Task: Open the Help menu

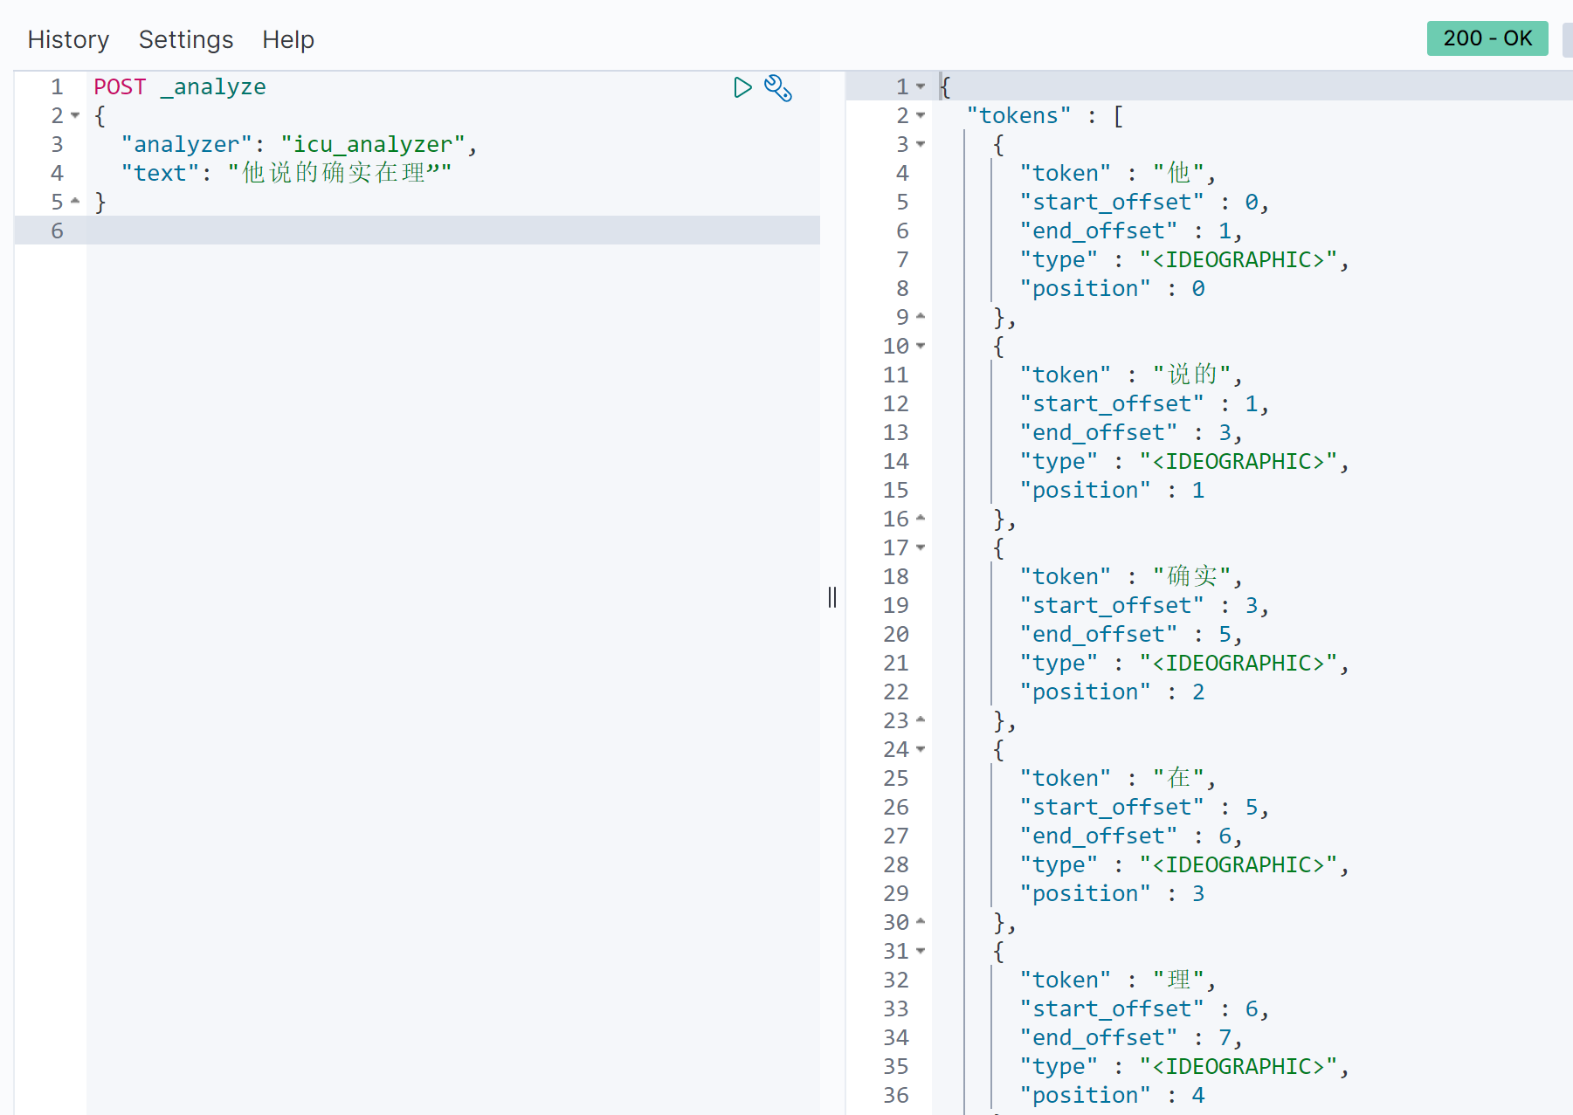Action: [x=288, y=39]
